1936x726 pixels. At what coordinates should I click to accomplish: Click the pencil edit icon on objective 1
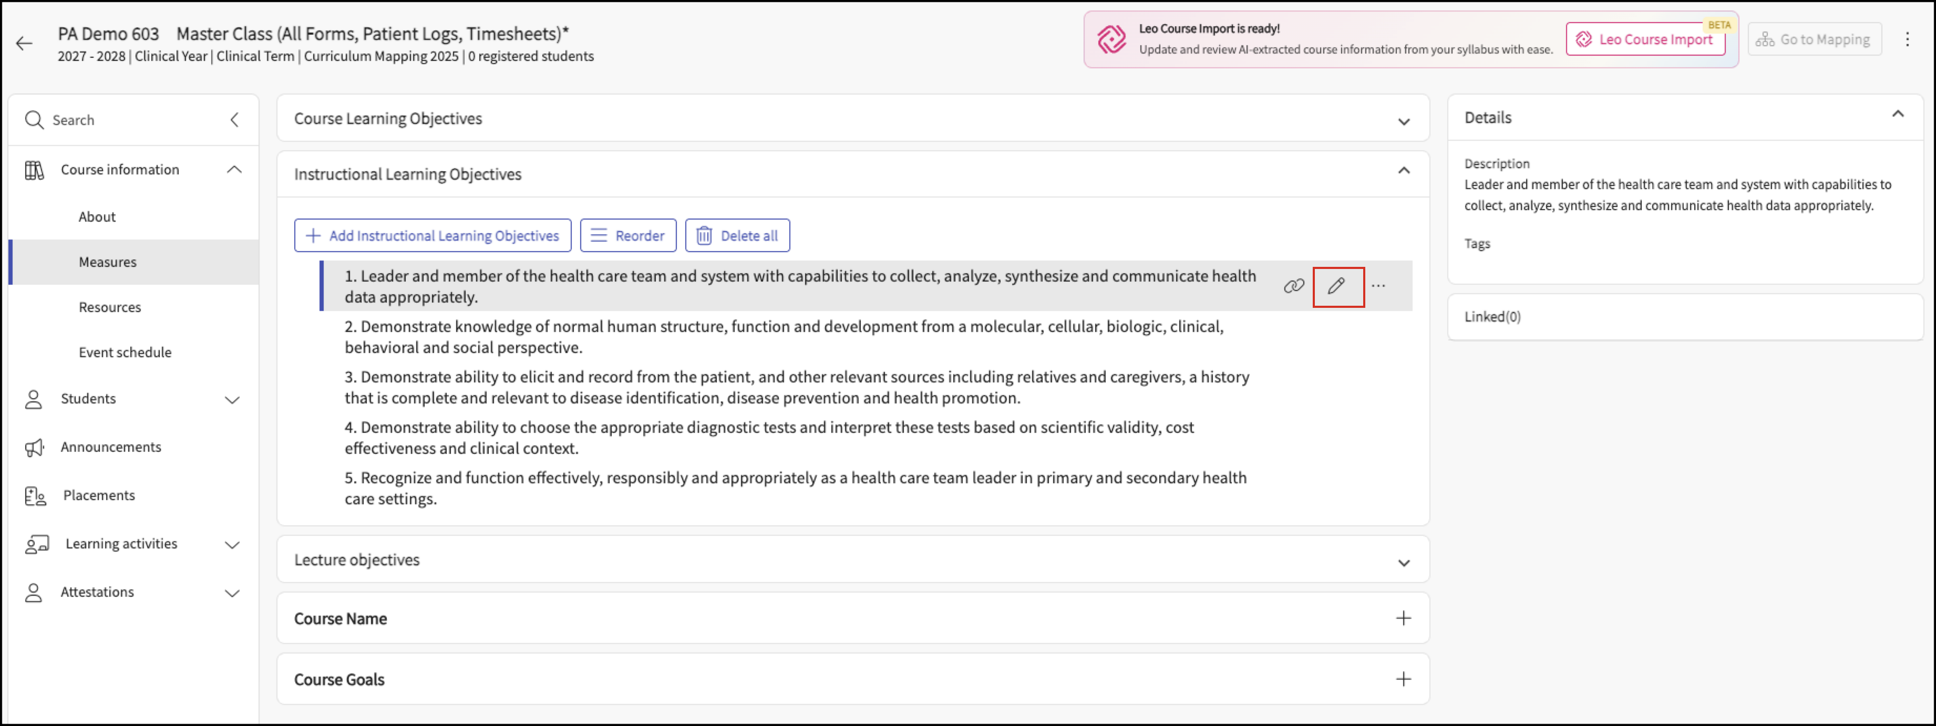[x=1336, y=286]
